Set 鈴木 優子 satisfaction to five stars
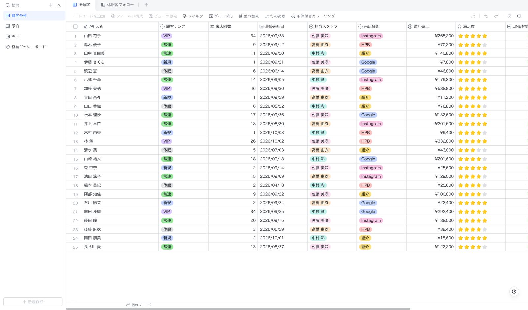The height and width of the screenshot is (310, 528). coord(485,45)
